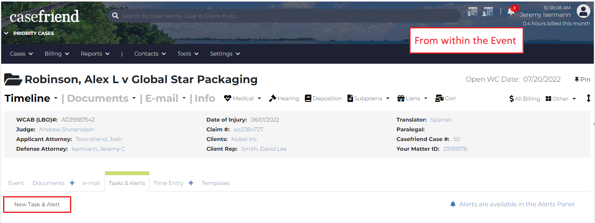The height and width of the screenshot is (223, 595).
Task: Open the Settings dropdown menu
Action: (225, 54)
